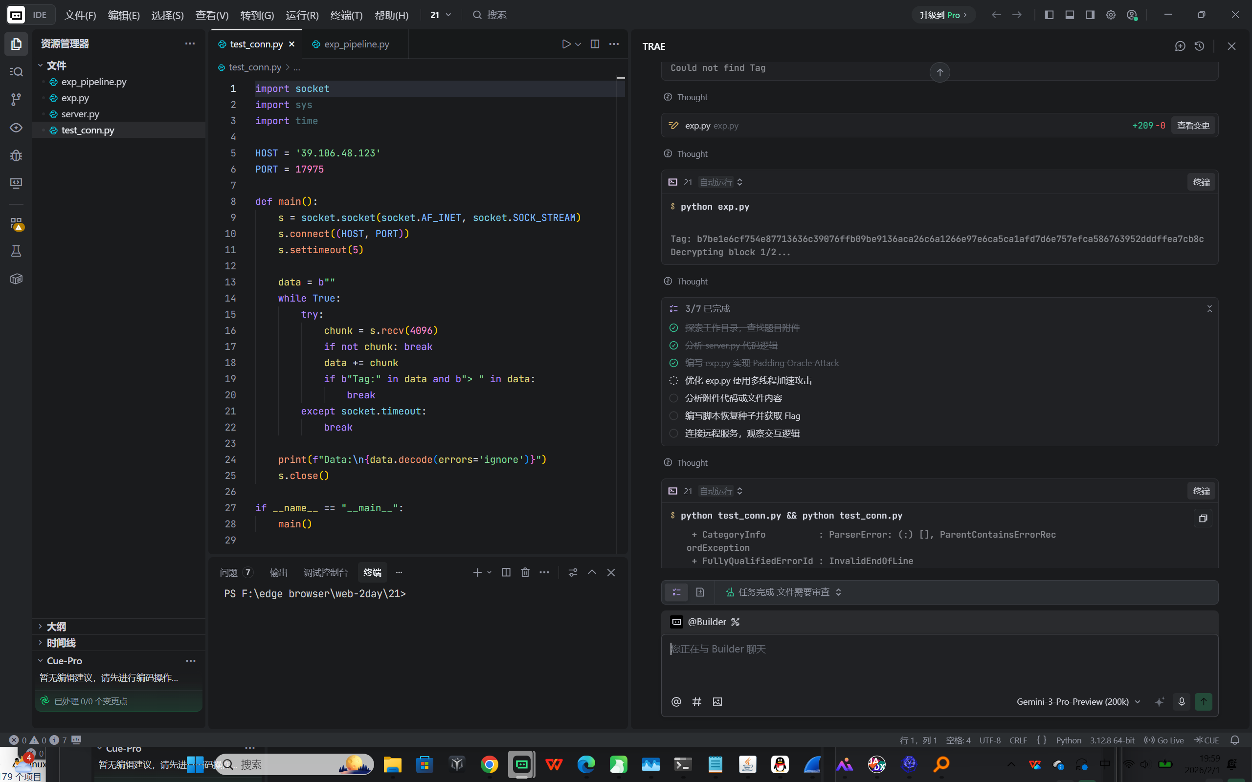
Task: Switch to the exp_pipeline.py editor tab
Action: pos(356,44)
